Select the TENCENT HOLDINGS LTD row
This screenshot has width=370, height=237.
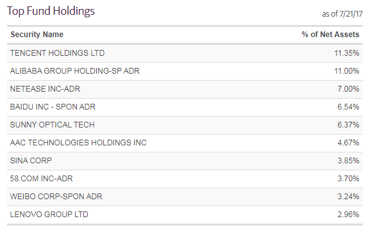[x=185, y=53]
